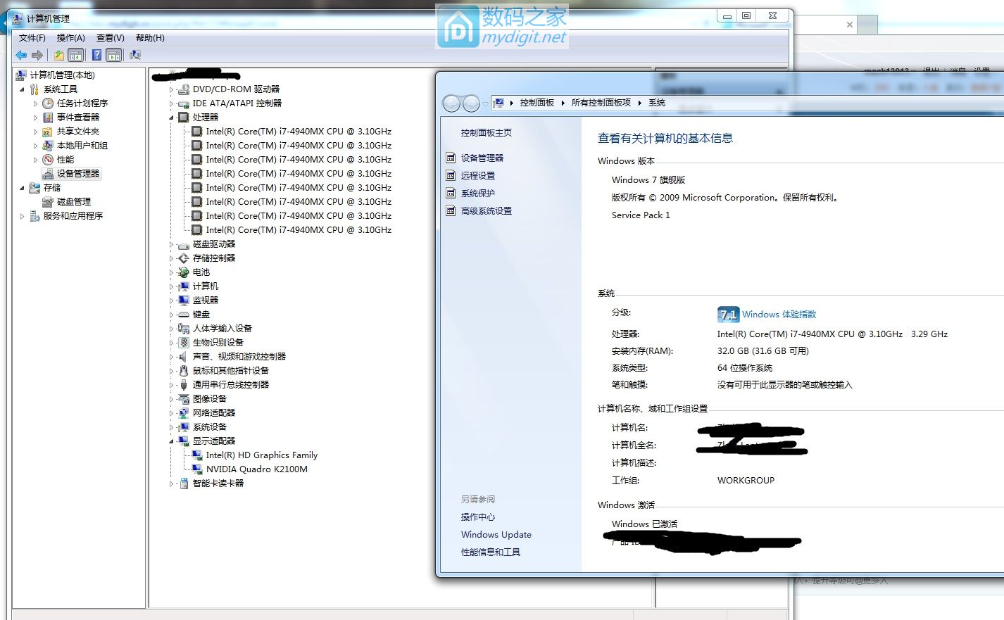Open the 帮助(H) menu
Viewport: 1004px width, 620px height.
[x=150, y=38]
